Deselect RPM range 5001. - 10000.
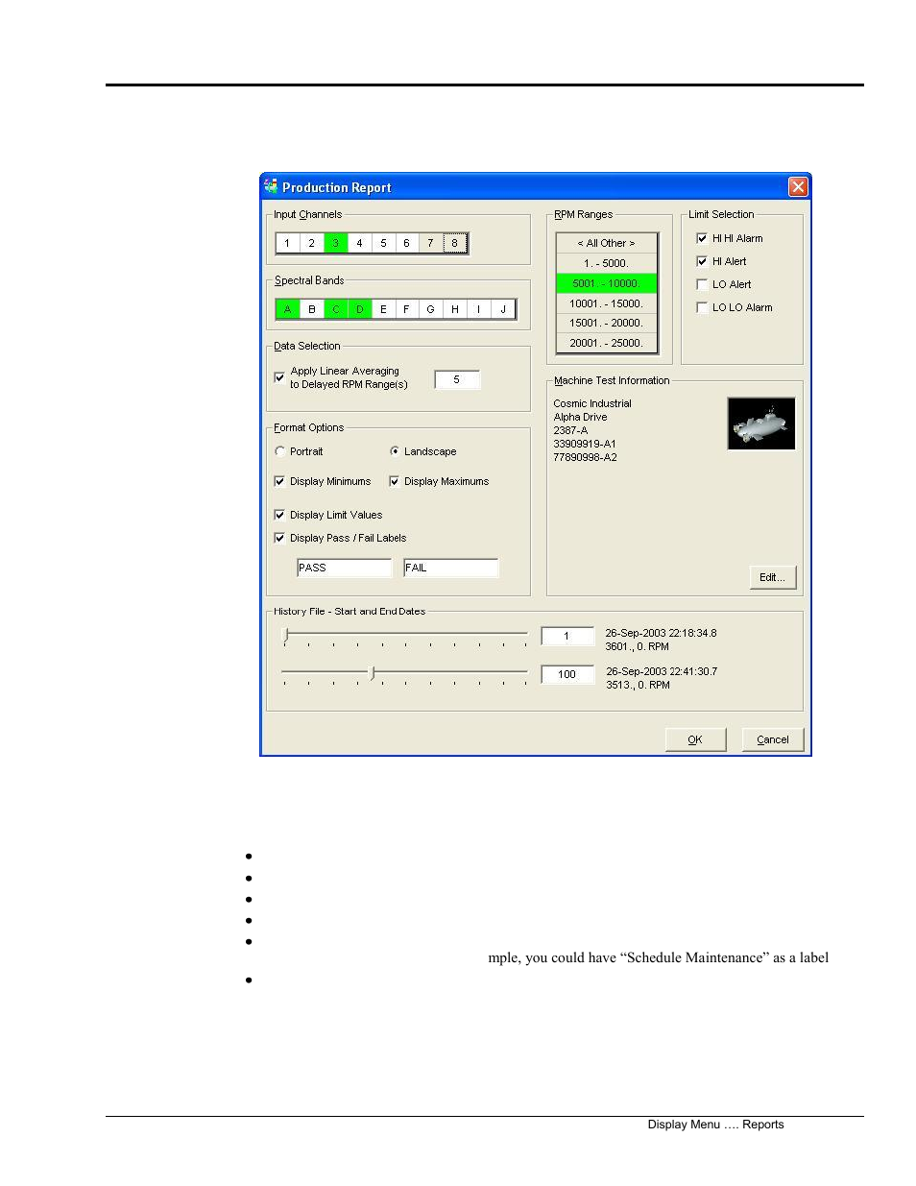This screenshot has width=916, height=1186. [607, 283]
